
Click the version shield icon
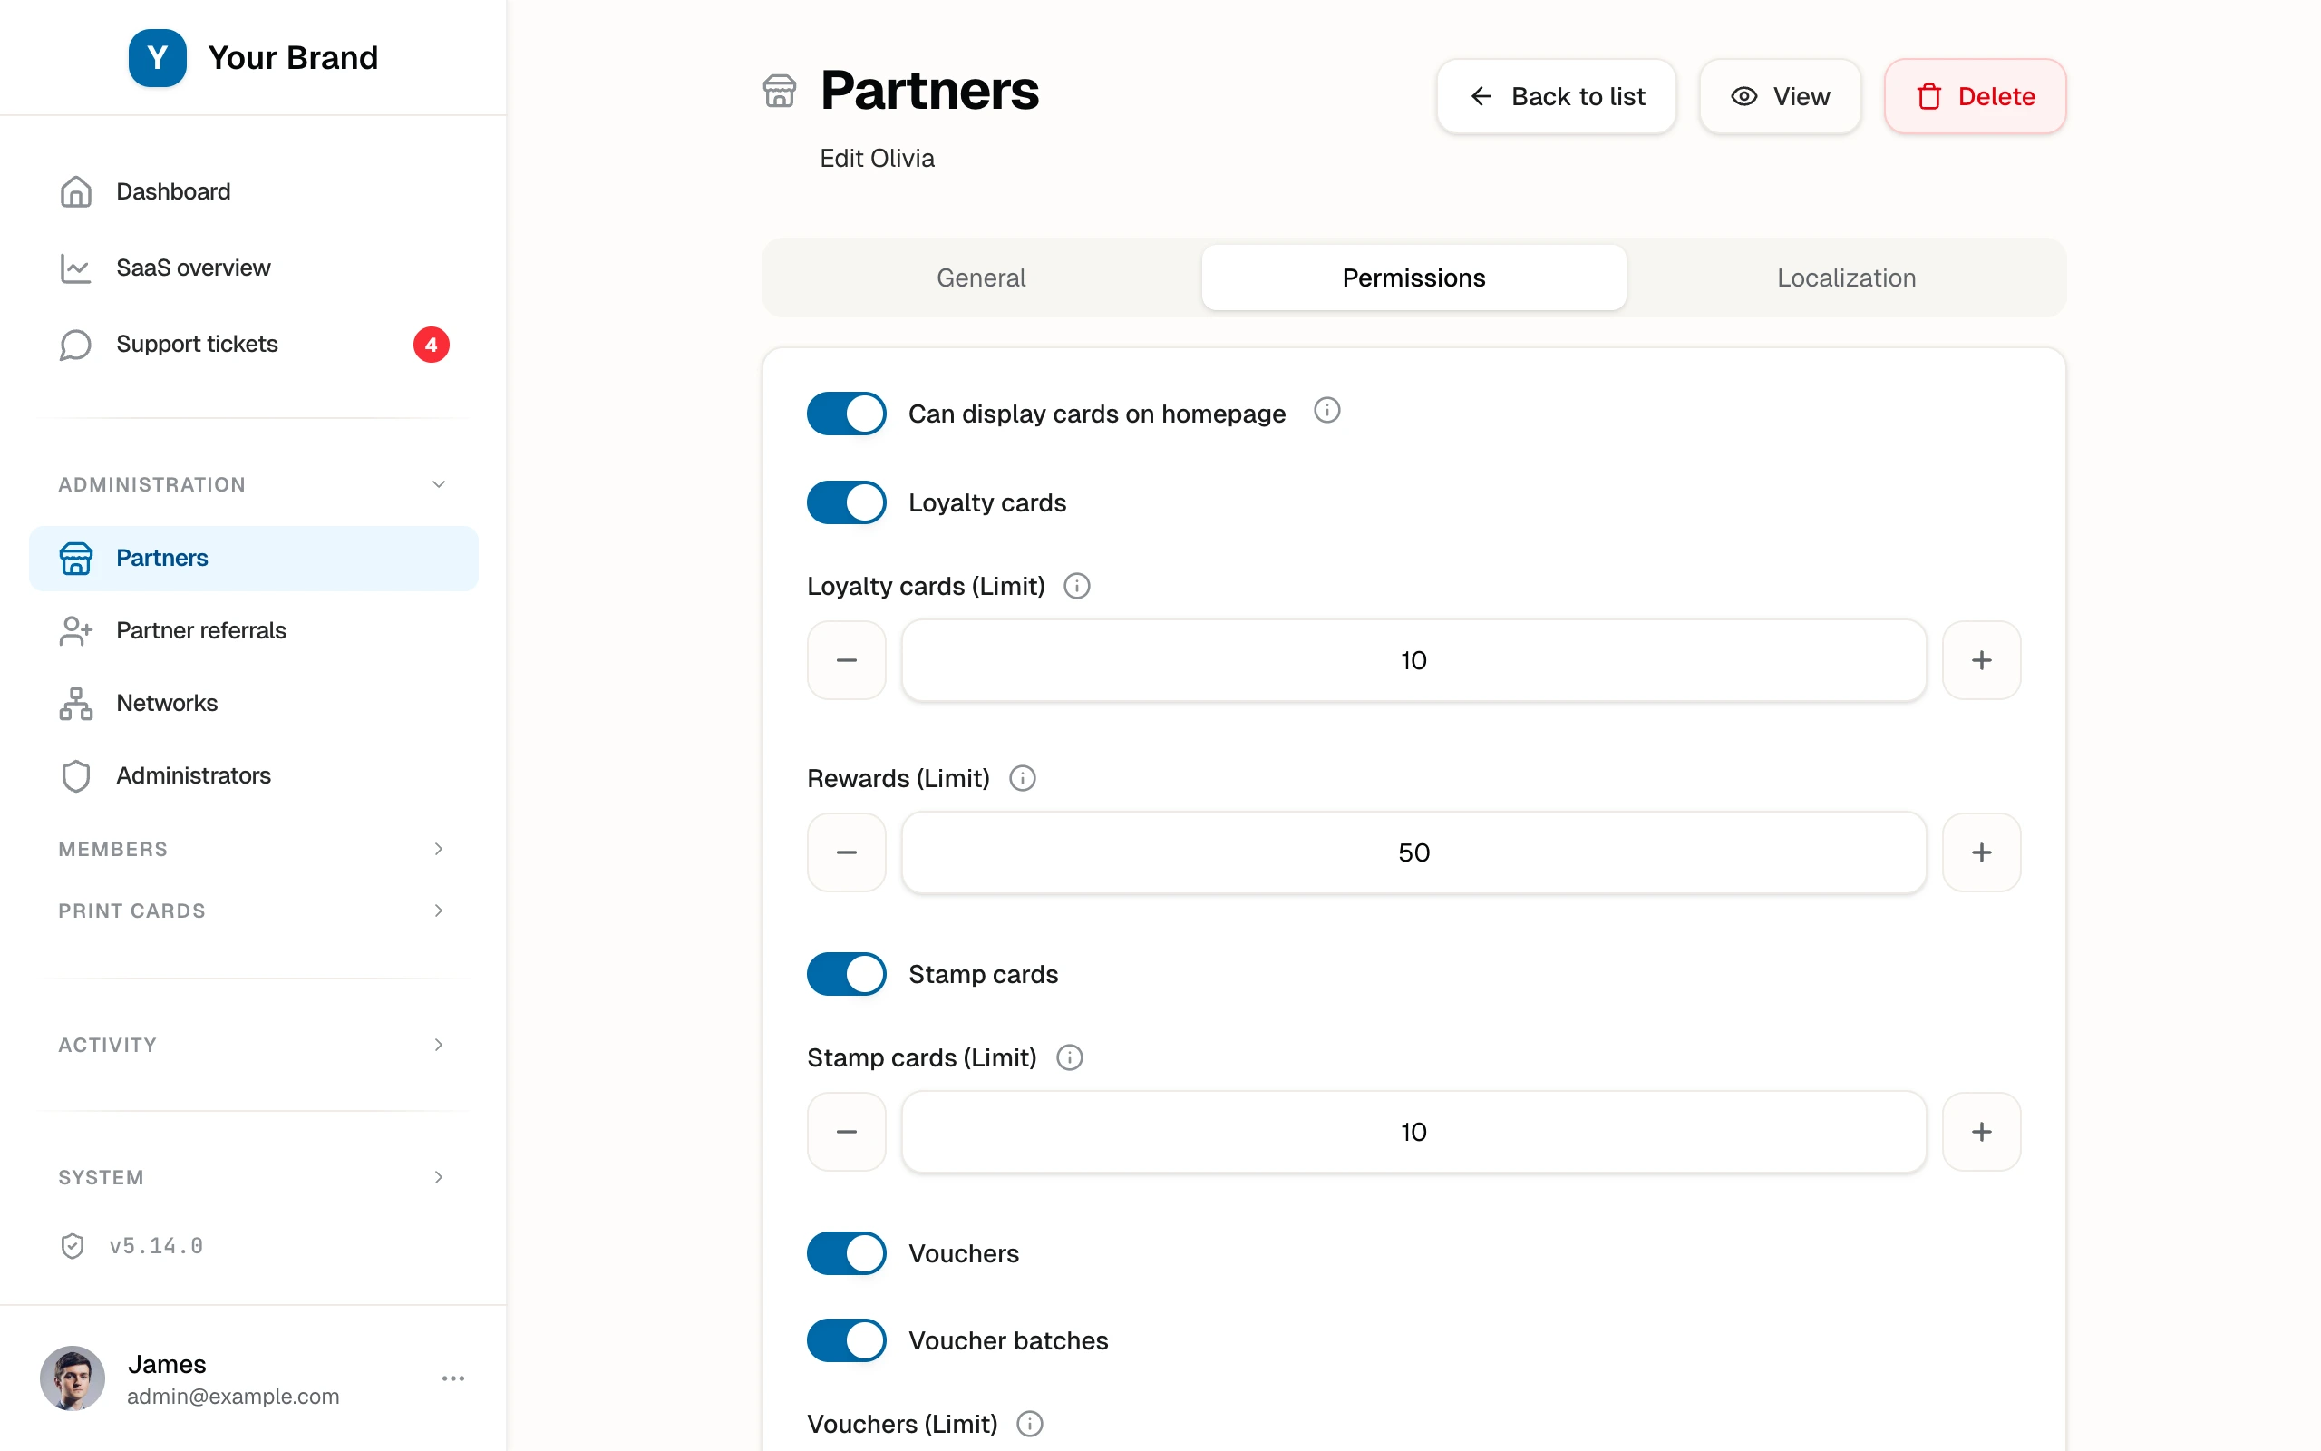(73, 1246)
